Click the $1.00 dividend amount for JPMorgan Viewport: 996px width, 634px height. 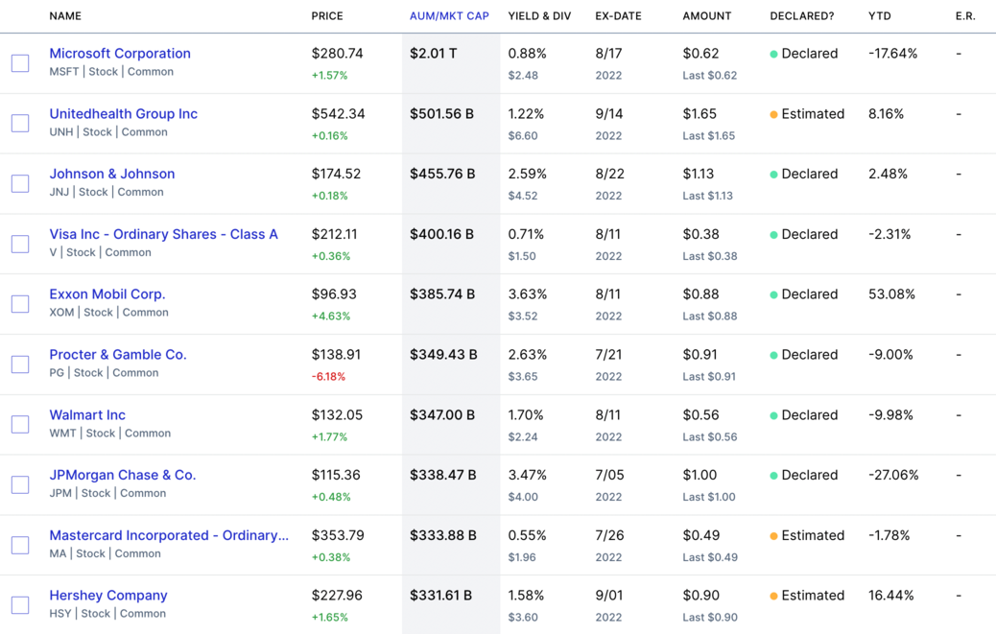[700, 476]
